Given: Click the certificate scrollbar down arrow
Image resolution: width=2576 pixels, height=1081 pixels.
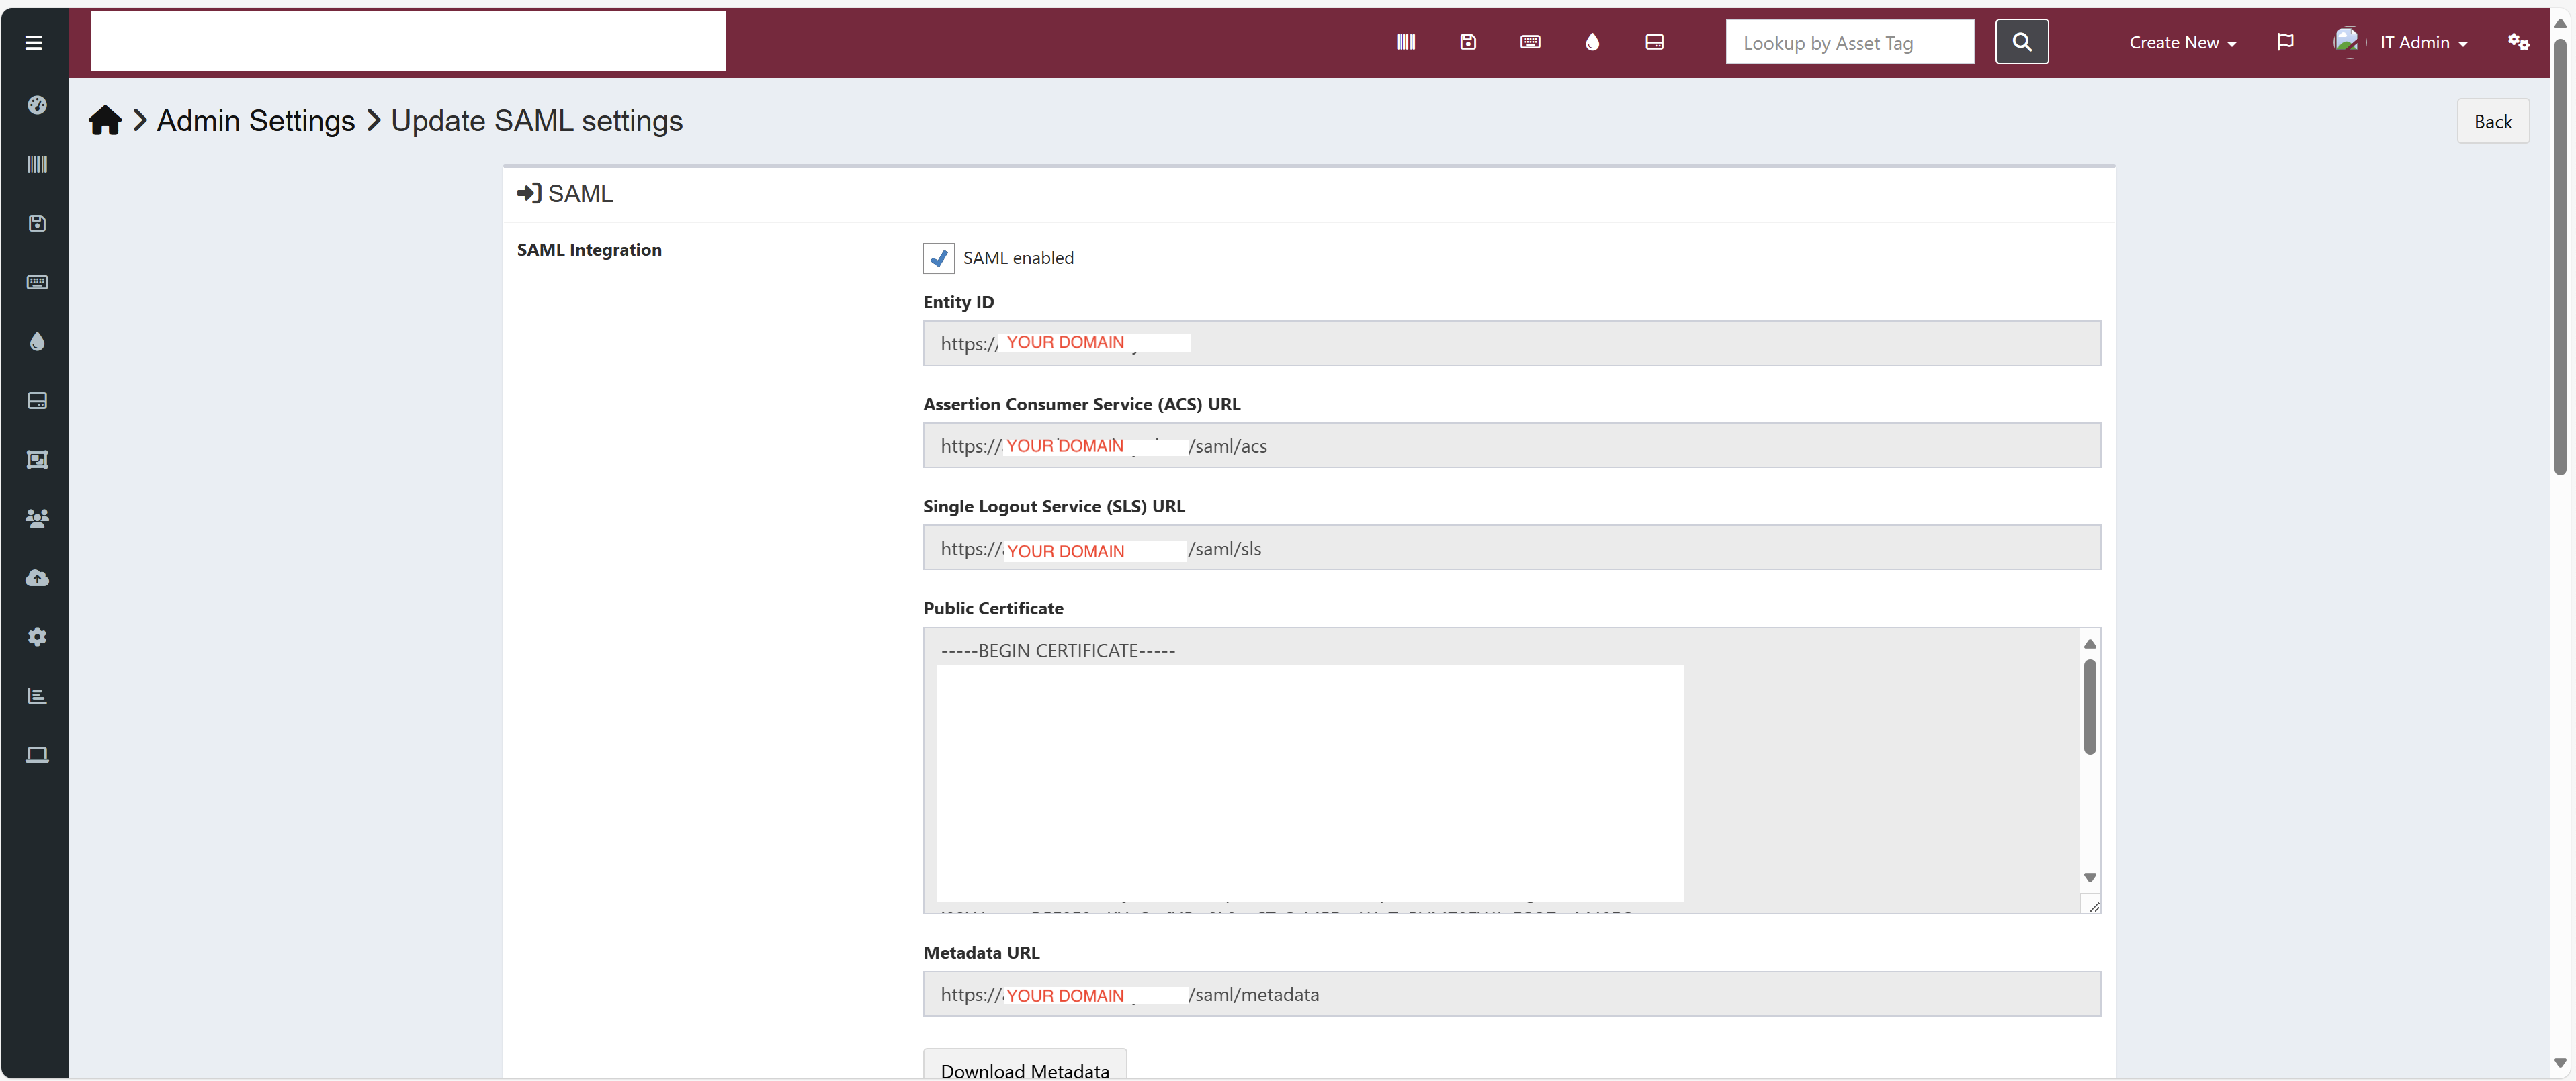Looking at the screenshot, I should tap(2089, 877).
